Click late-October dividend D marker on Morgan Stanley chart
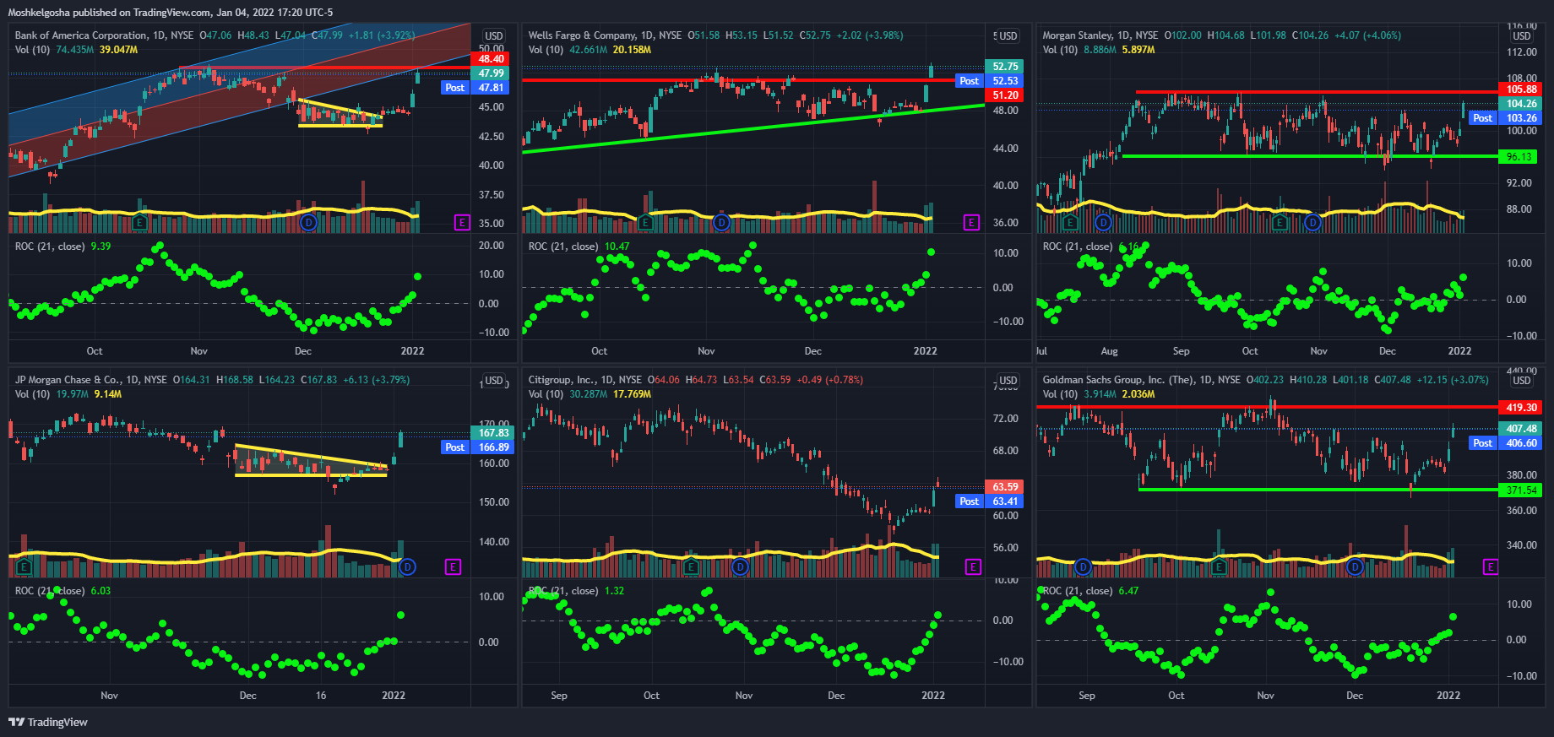 point(1312,223)
